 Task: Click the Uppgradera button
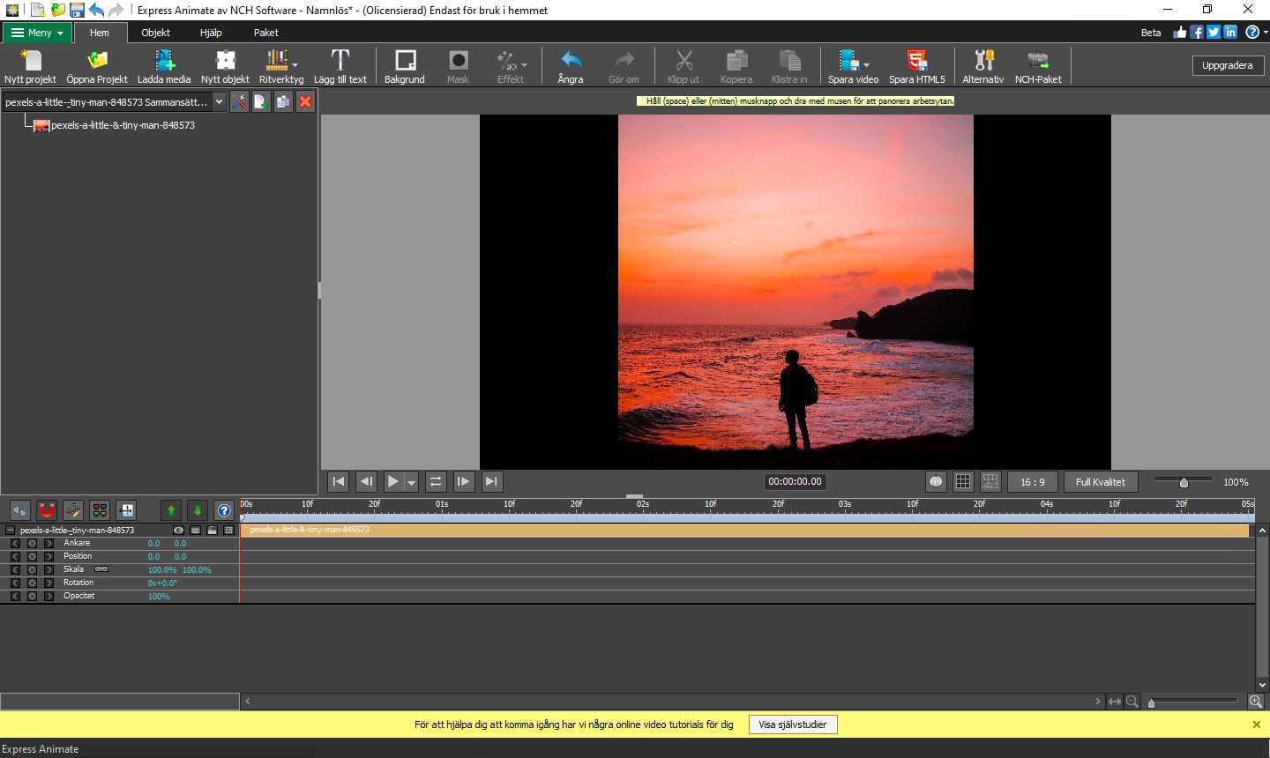click(1227, 65)
